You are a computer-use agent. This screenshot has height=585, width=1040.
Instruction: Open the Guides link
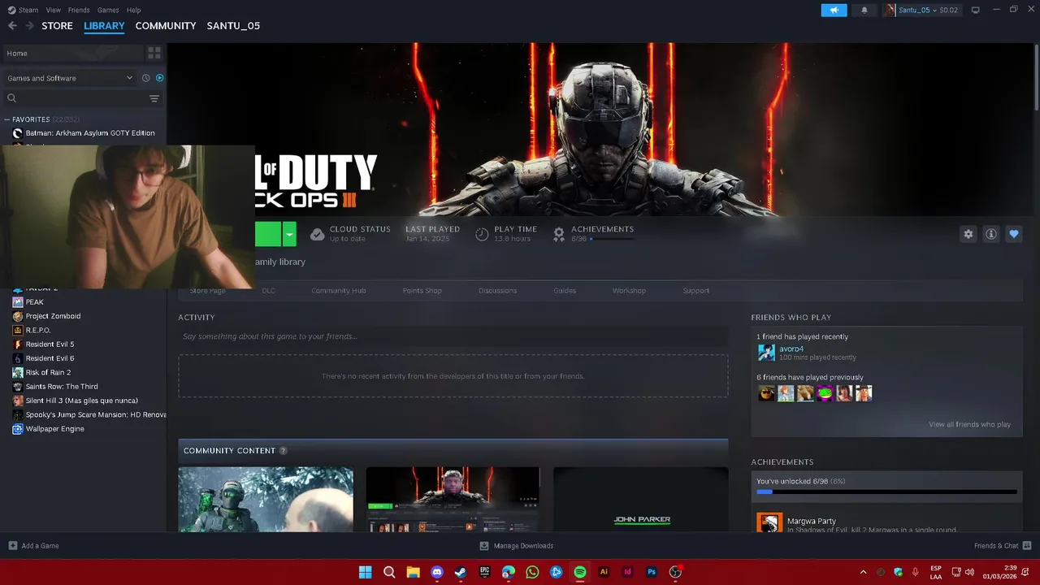click(x=565, y=291)
